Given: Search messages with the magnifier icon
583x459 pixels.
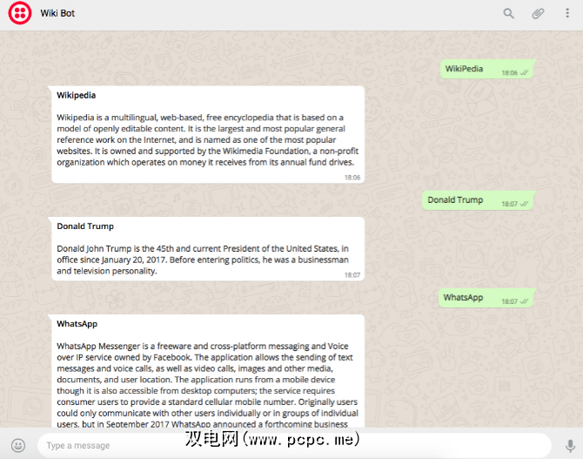Looking at the screenshot, I should pyautogui.click(x=509, y=13).
